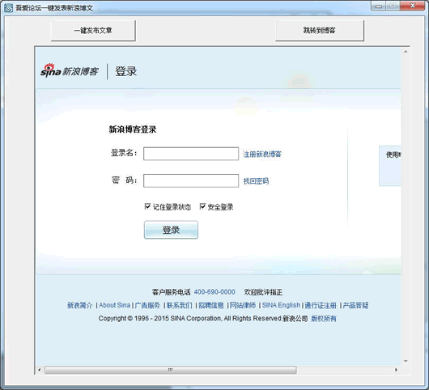Click the horizontal scrollbar left arrow

40,370
